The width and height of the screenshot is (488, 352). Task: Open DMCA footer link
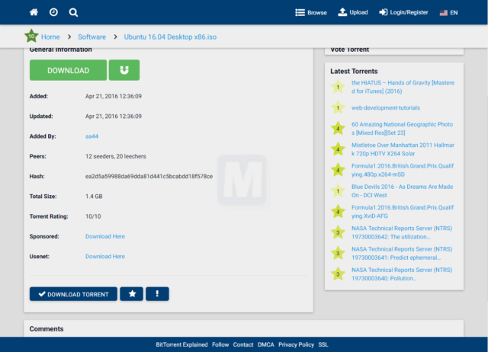point(266,344)
